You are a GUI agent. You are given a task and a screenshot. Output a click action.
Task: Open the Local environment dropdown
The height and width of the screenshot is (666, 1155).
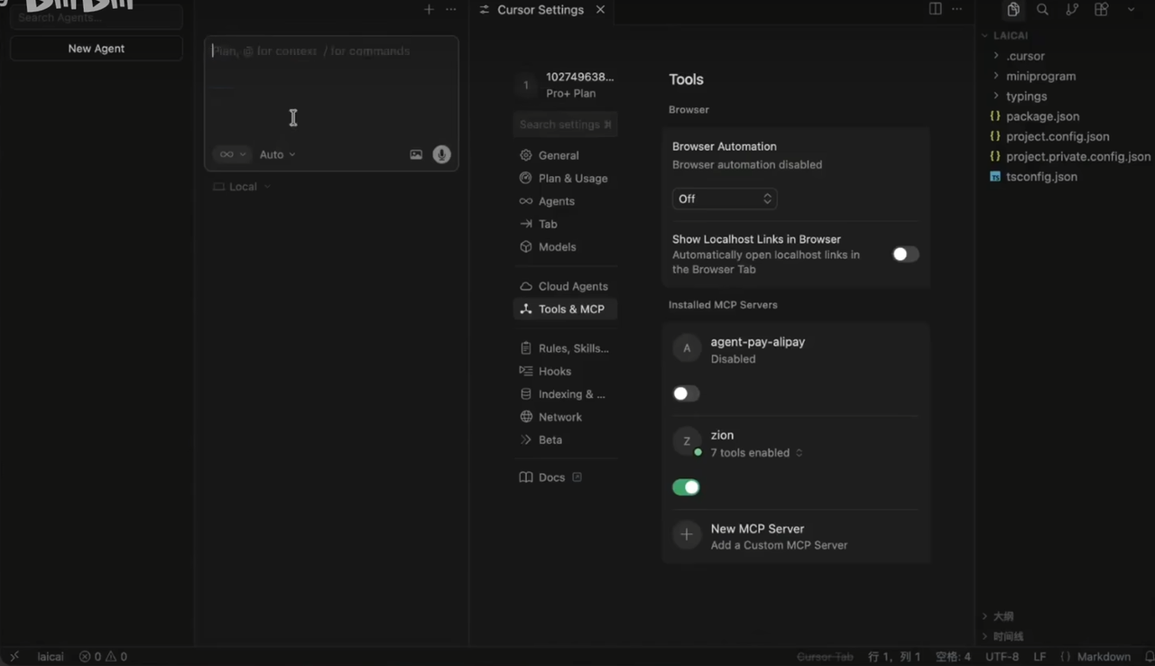[x=242, y=187]
